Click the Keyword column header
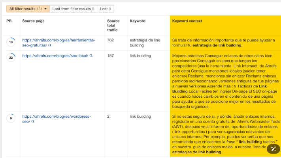Viewport: 281px width, 158px height. pyautogui.click(x=138, y=21)
